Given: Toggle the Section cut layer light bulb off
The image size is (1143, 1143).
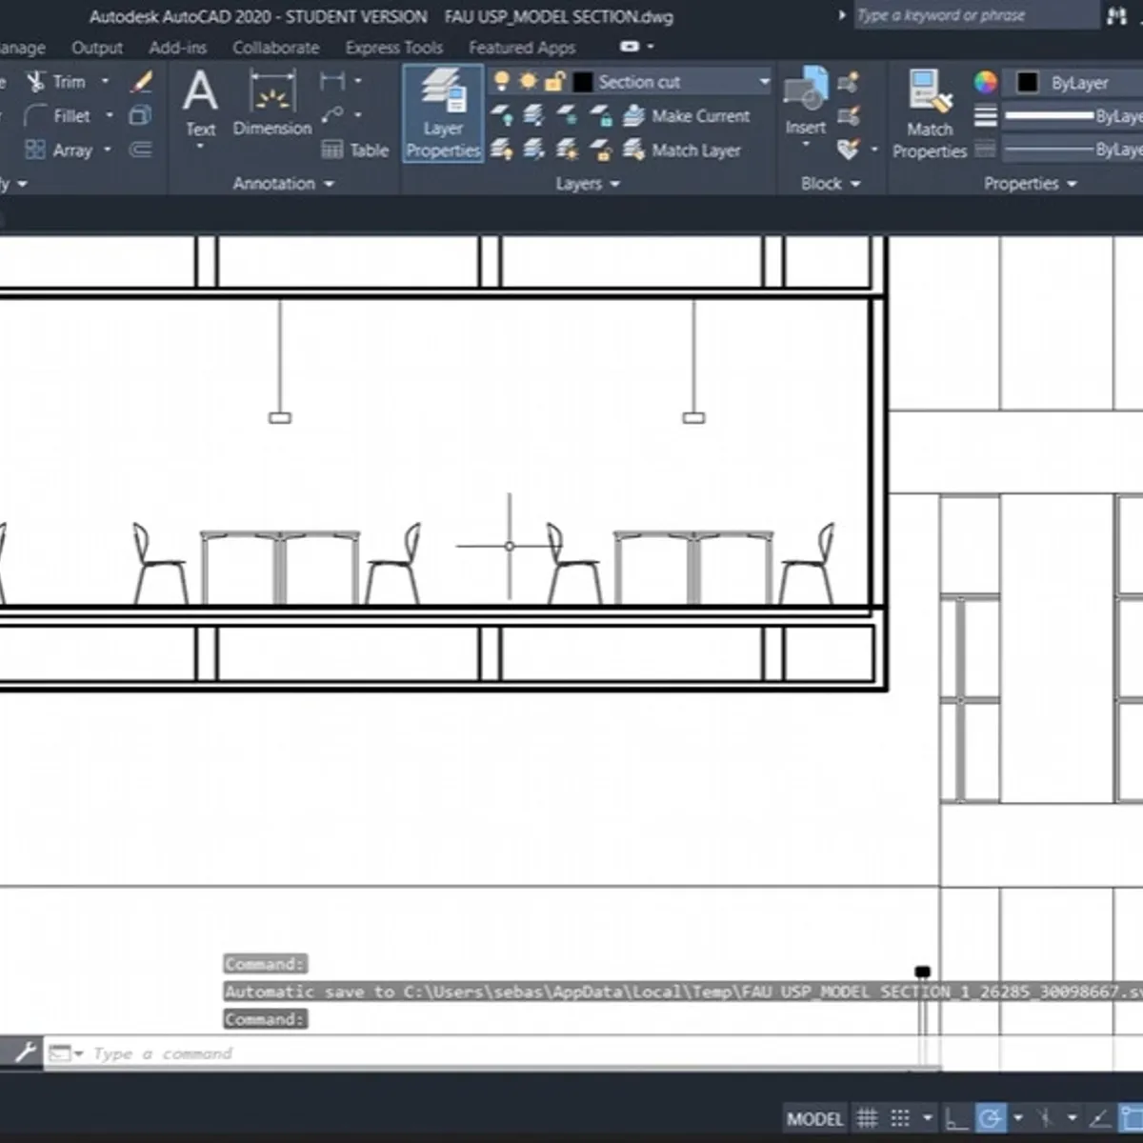Looking at the screenshot, I should [500, 82].
